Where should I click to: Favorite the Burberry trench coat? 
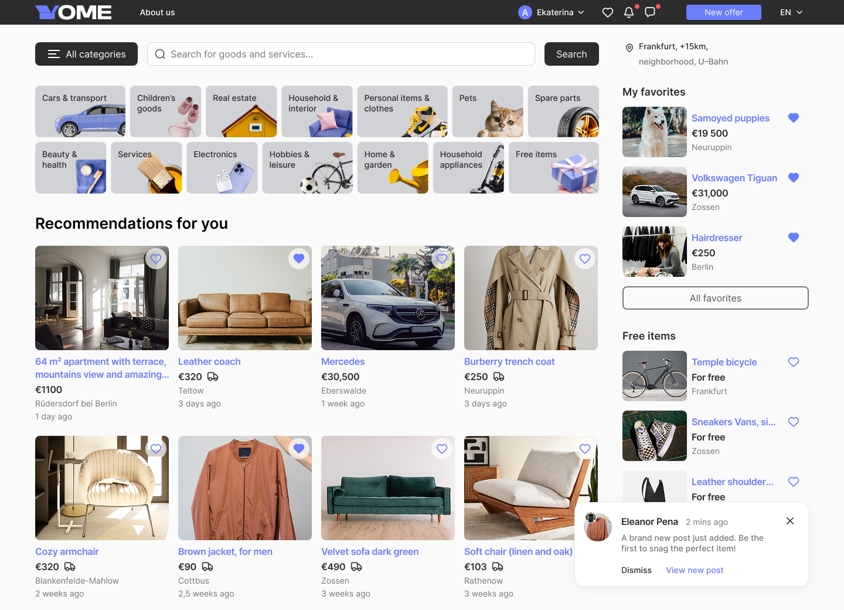(585, 259)
